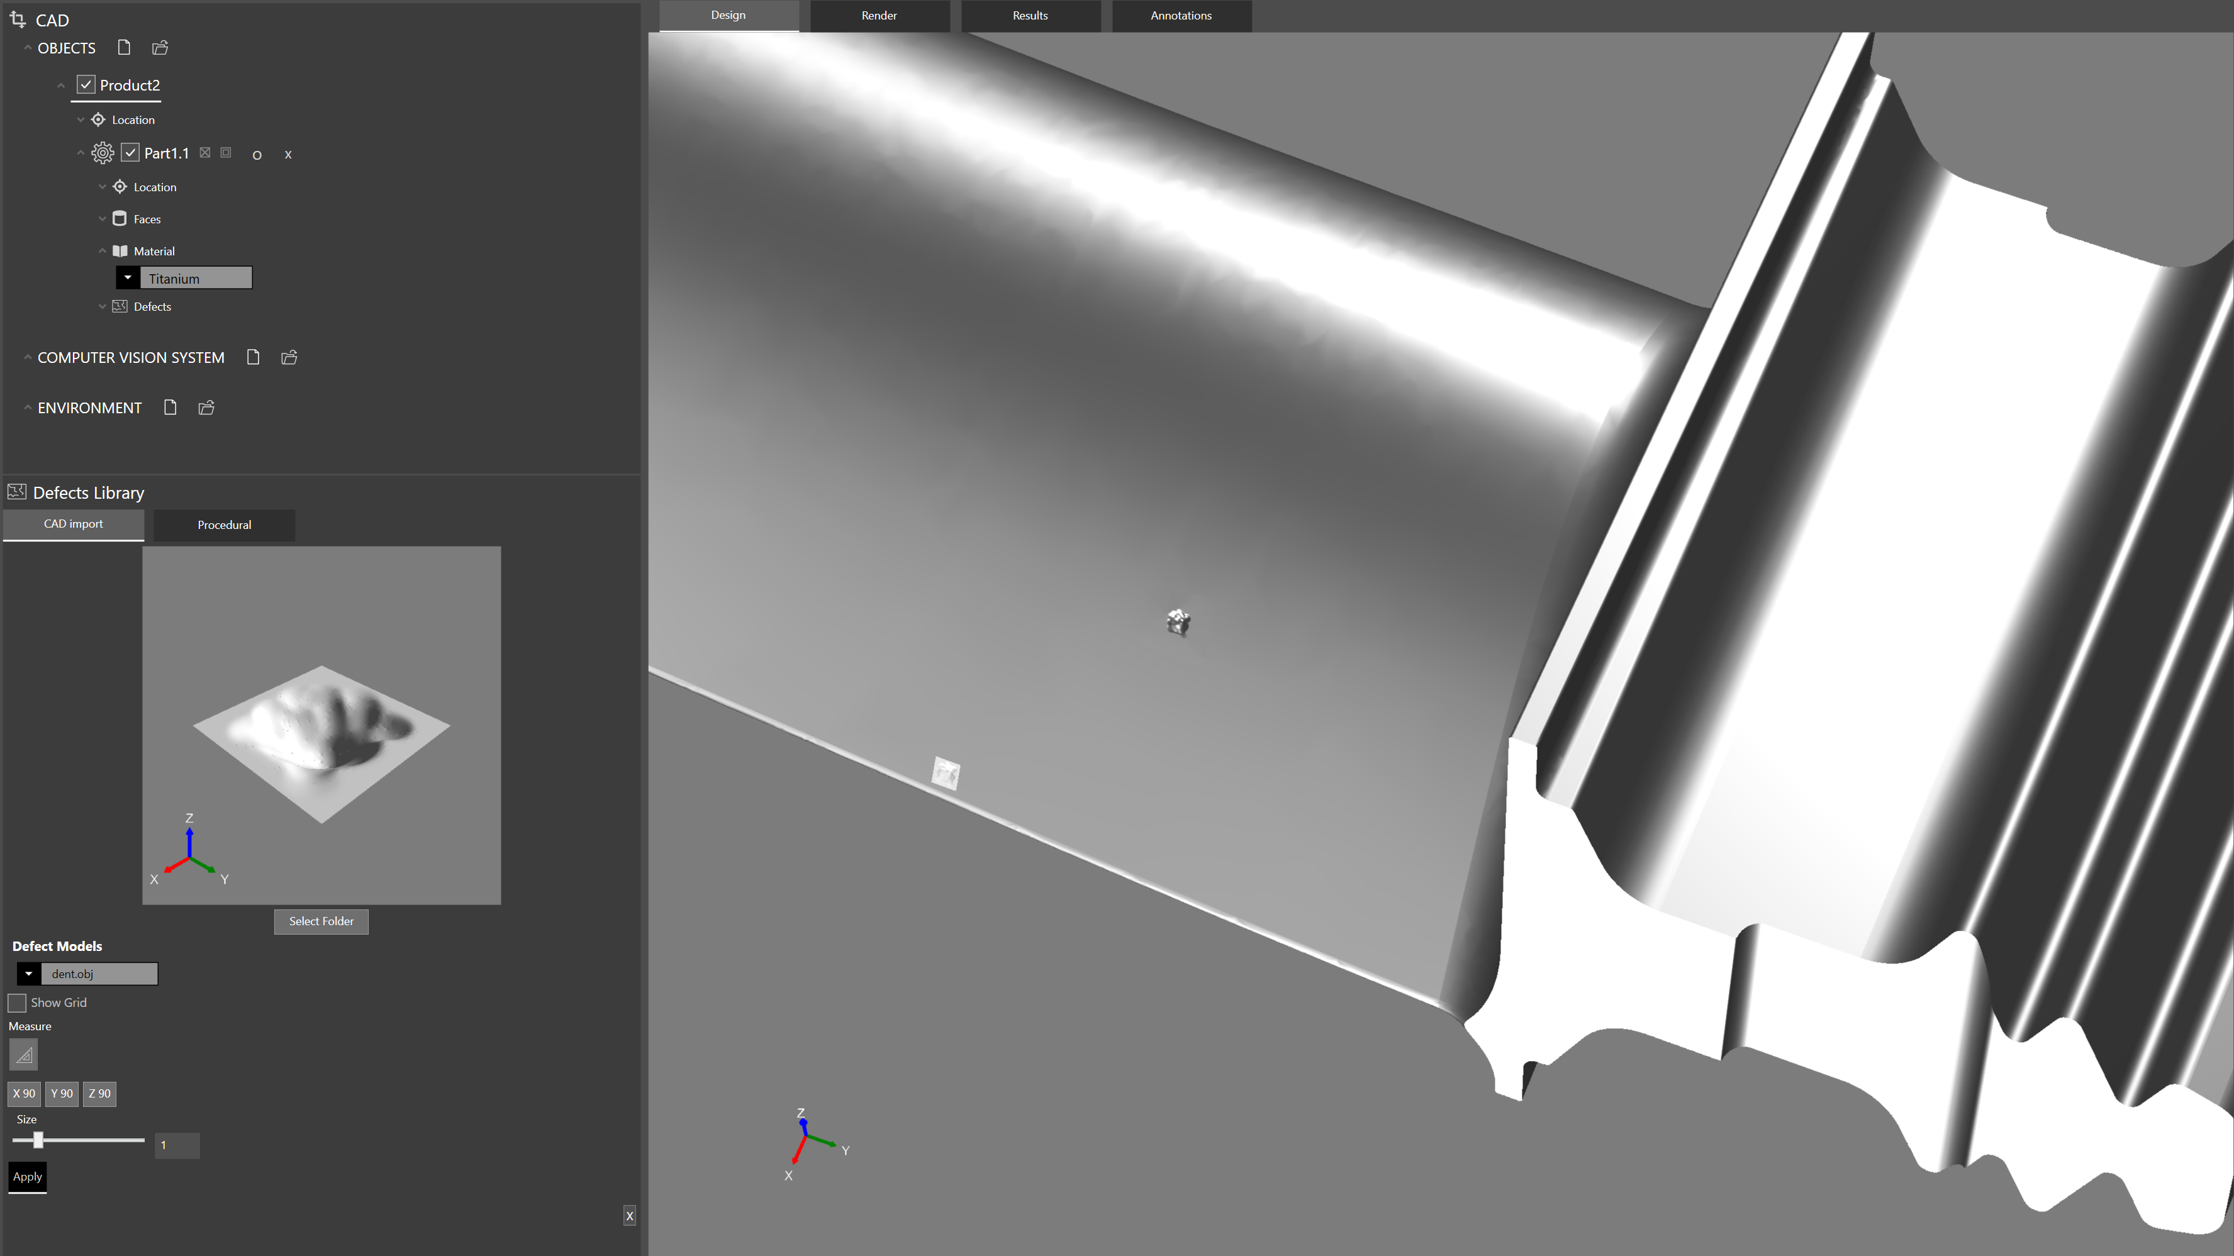Click the Apply button

point(27,1176)
